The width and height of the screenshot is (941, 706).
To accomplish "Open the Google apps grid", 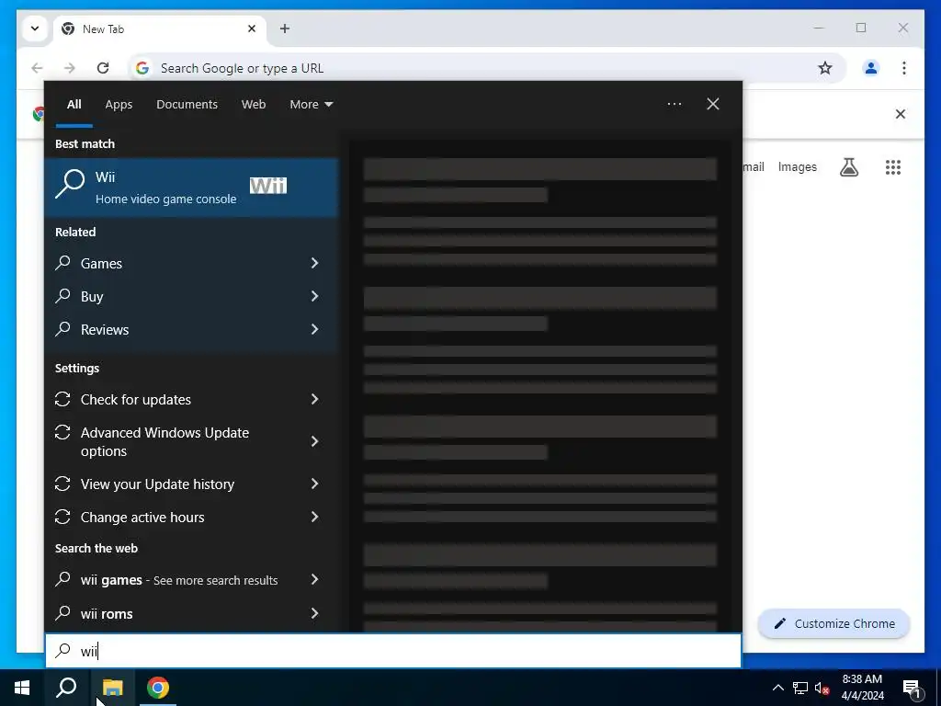I will [x=892, y=167].
